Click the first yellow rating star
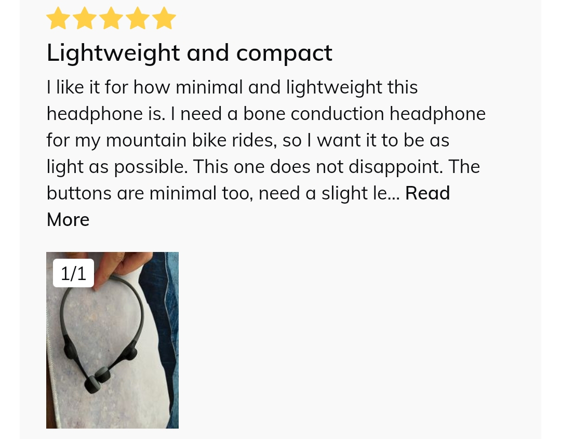The width and height of the screenshot is (561, 439). pyautogui.click(x=58, y=19)
